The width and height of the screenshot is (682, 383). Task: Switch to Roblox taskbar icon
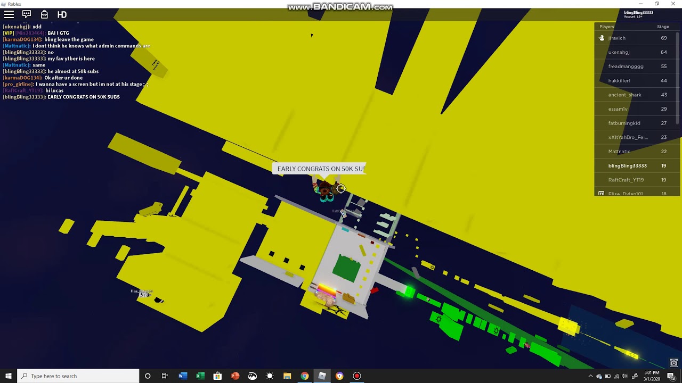[322, 376]
